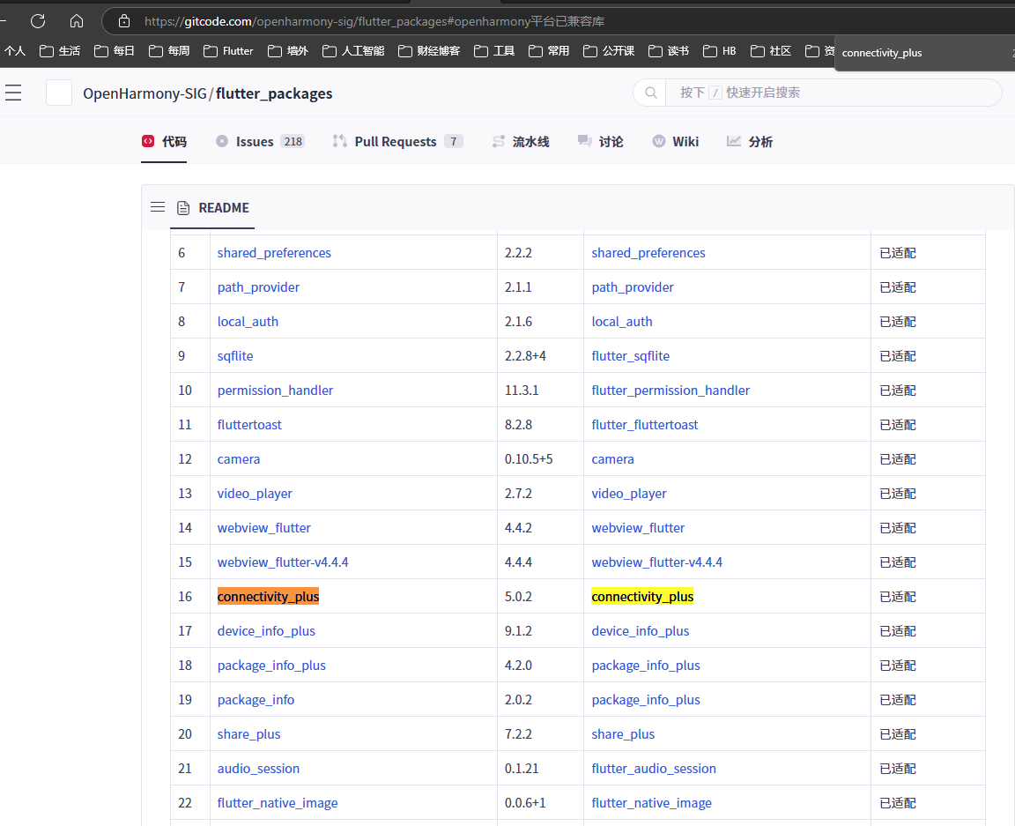
Task: Open the 每日 bookmark folder
Action: (114, 50)
